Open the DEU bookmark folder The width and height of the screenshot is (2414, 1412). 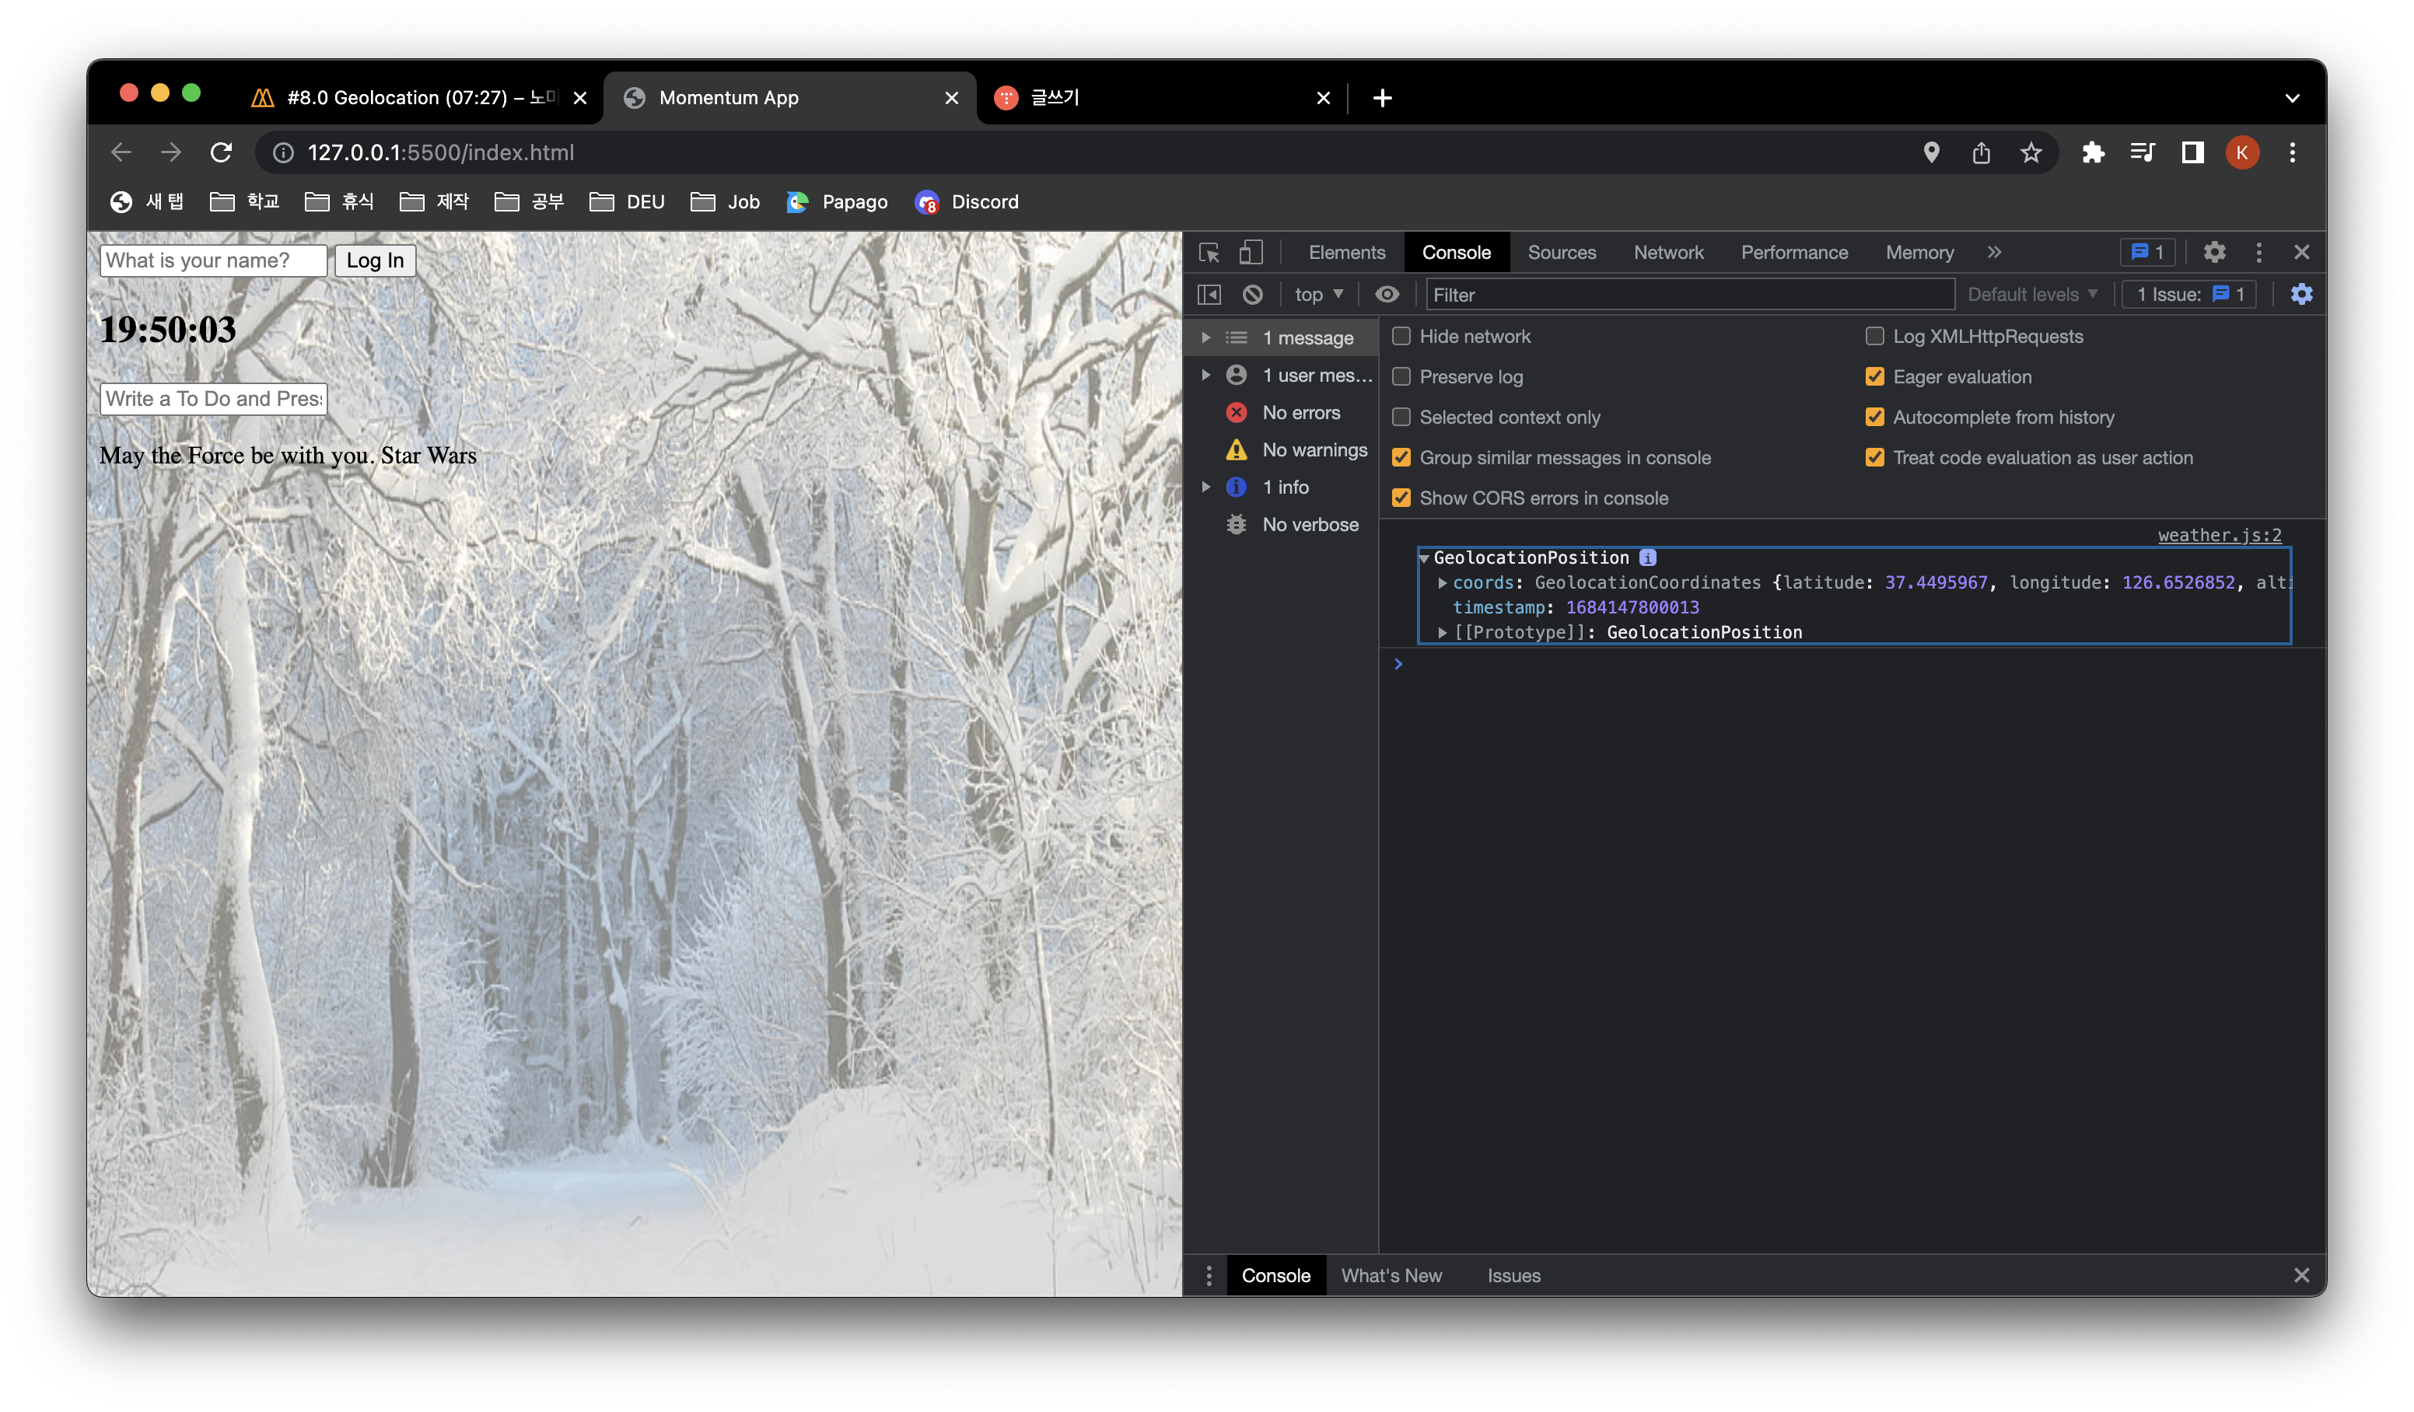tap(628, 202)
